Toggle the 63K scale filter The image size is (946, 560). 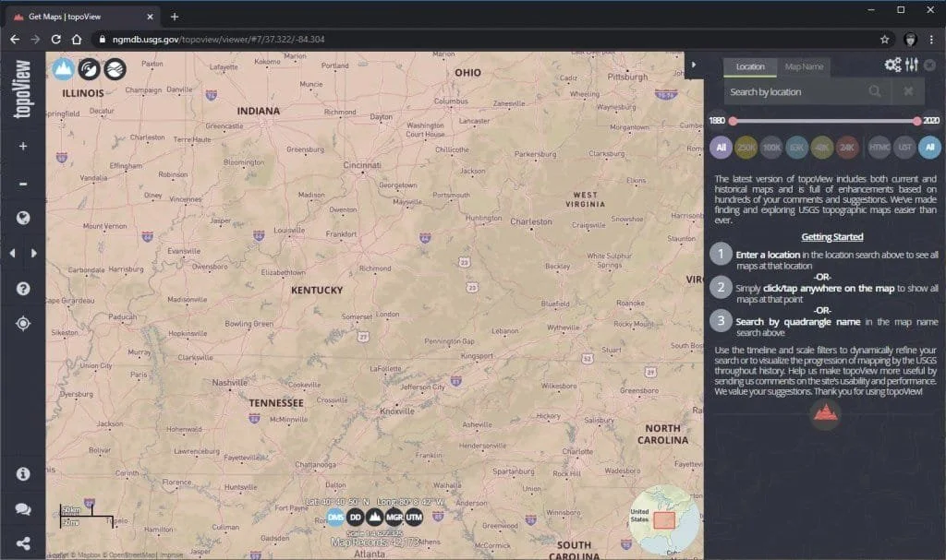pos(797,148)
